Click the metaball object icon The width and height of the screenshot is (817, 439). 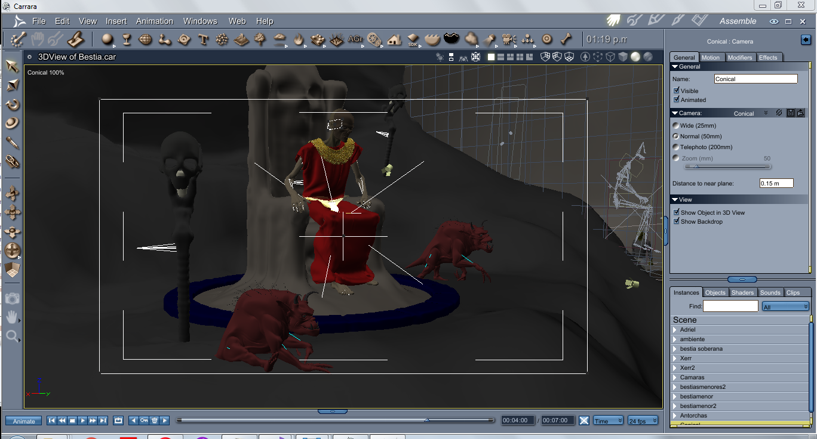(165, 39)
